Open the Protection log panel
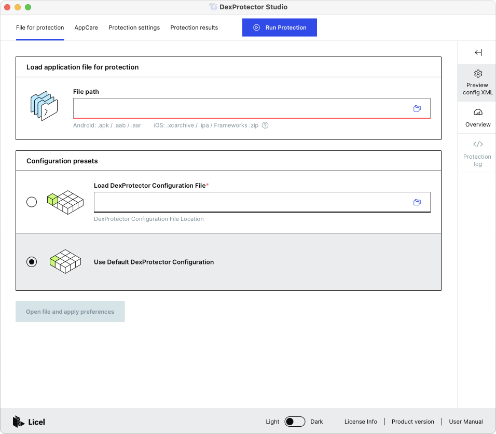Screen dimensions: 496x434 [x=477, y=153]
